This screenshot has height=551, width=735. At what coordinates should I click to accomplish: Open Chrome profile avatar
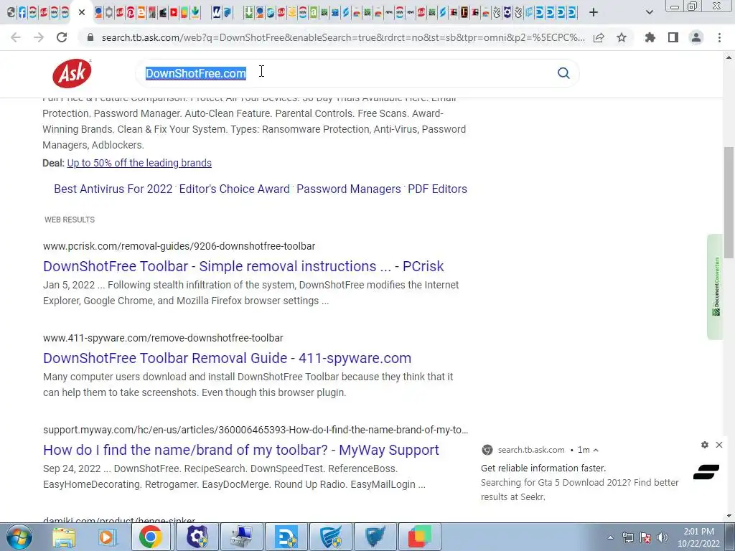(696, 37)
